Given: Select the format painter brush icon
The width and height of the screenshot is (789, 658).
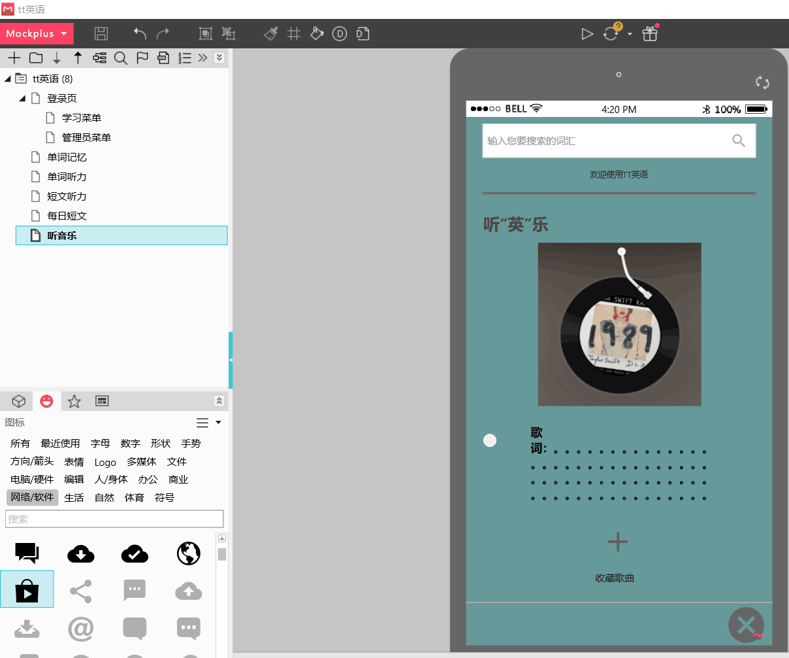Looking at the screenshot, I should click(x=271, y=33).
